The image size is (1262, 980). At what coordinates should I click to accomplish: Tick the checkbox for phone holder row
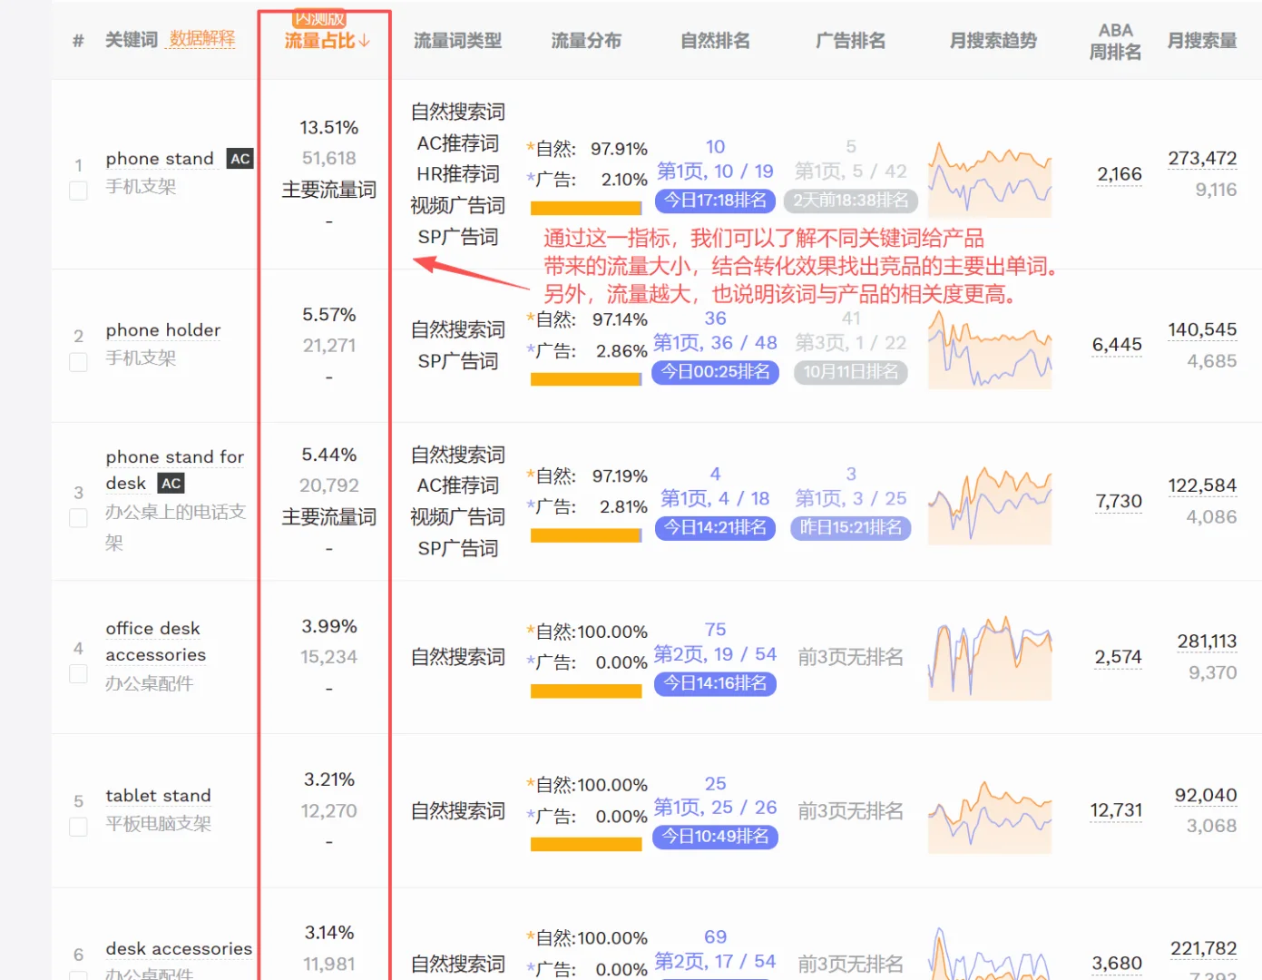pos(79,362)
